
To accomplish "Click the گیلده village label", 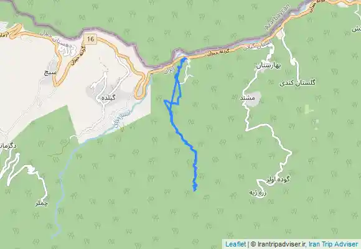I will click(108, 98).
